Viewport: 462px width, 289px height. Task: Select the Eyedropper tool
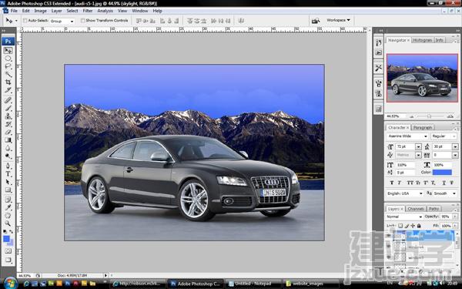(8, 207)
